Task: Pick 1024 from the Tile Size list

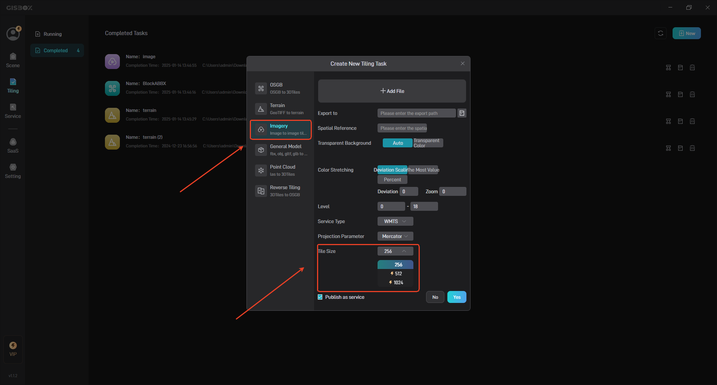Action: (x=395, y=282)
